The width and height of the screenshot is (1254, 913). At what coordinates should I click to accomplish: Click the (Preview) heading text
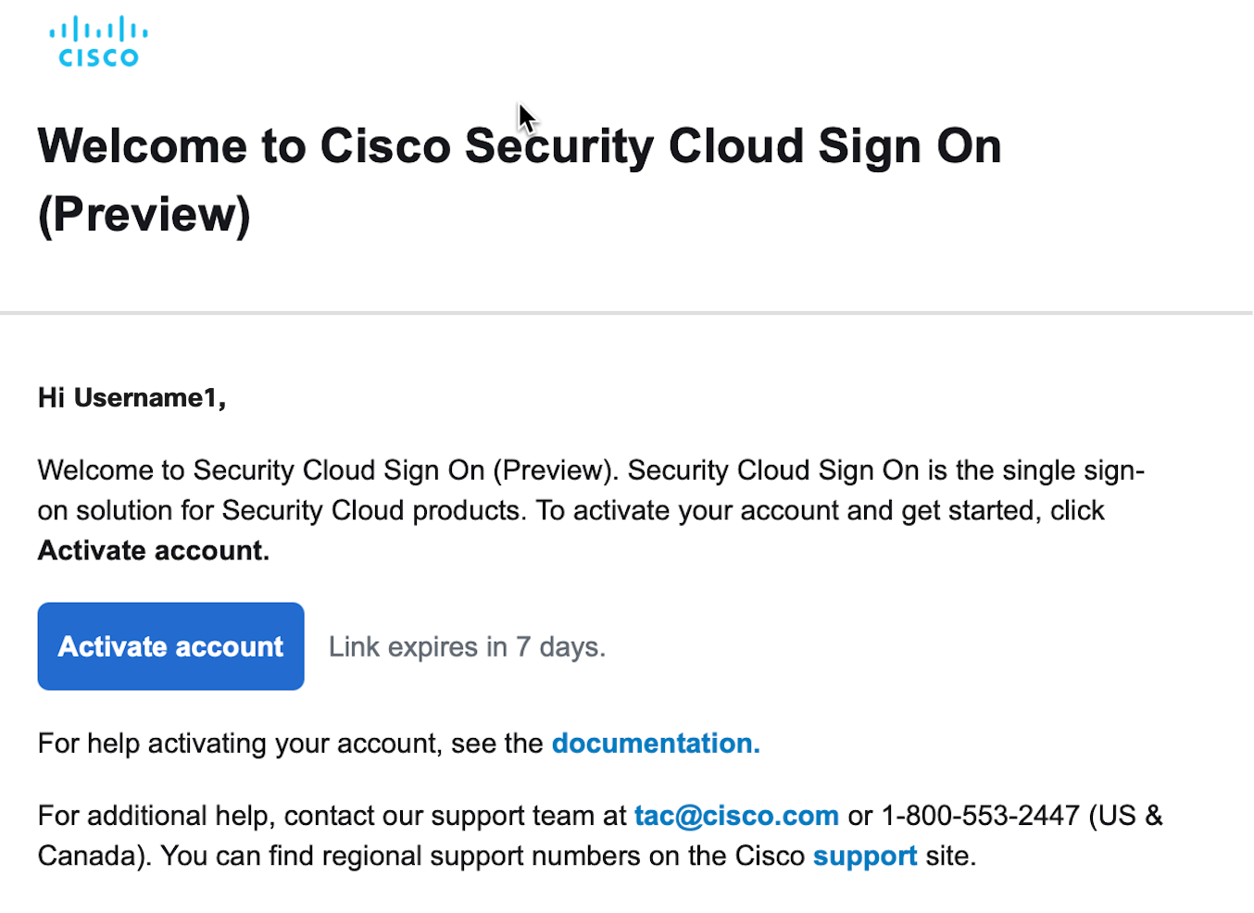[144, 215]
